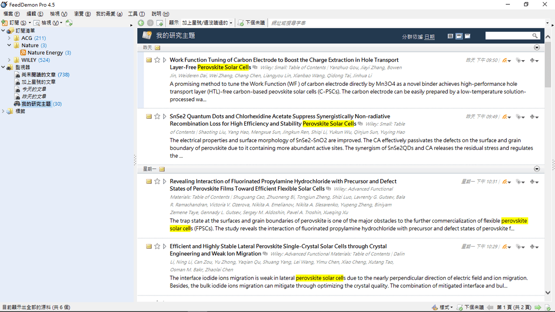Click the envelope icon of the Lateral Perovskite Single-Crystal article

(x=149, y=247)
